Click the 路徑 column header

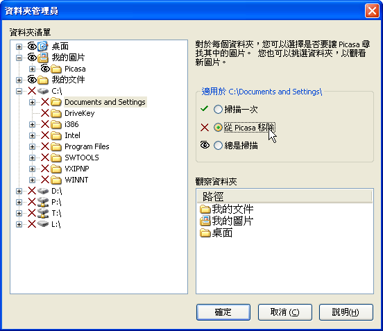click(x=284, y=196)
